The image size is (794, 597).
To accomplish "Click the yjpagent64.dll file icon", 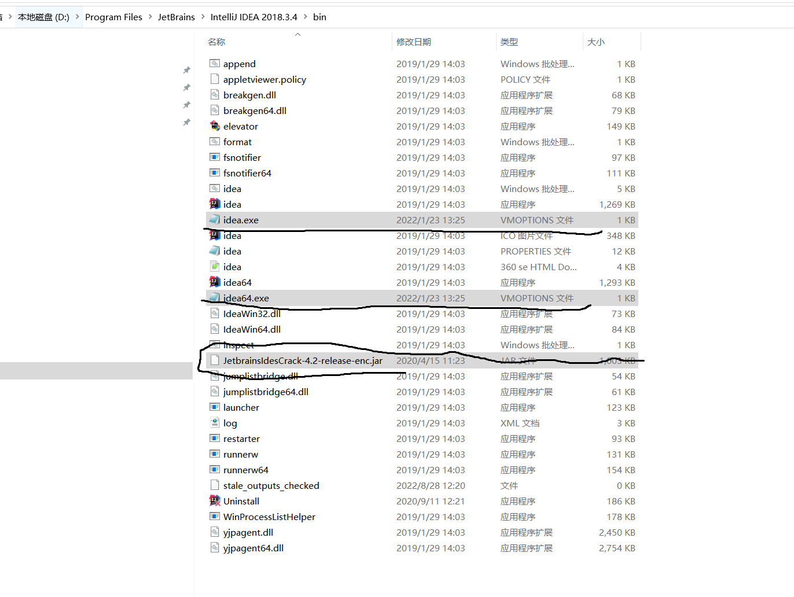I will tap(215, 548).
